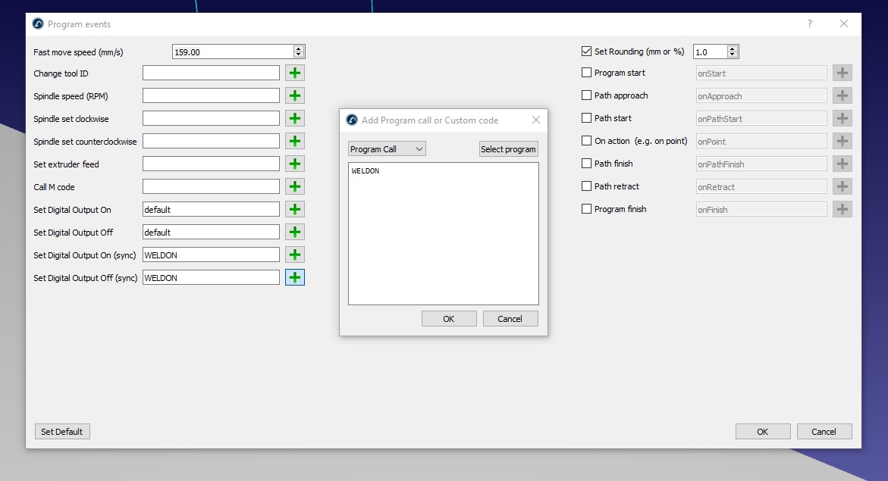Click the plus icon next to Change tool ID
This screenshot has width=888, height=481.
[294, 73]
